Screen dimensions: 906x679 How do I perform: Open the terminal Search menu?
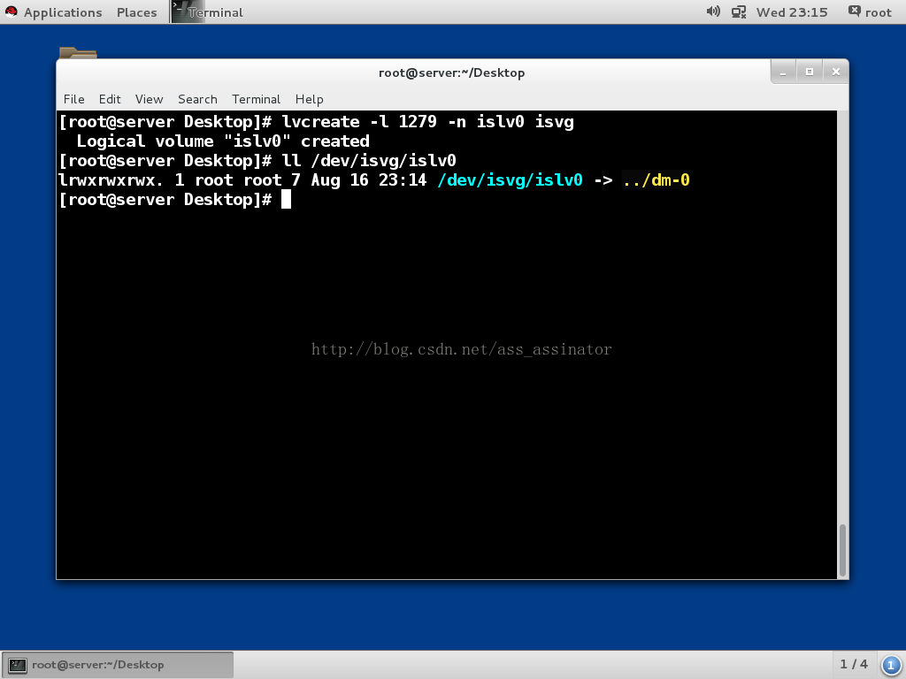[x=197, y=99]
